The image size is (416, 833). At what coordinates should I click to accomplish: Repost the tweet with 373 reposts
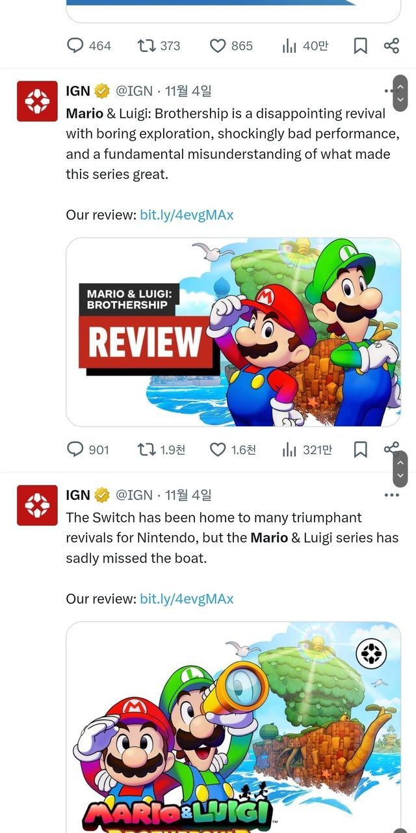(x=159, y=46)
